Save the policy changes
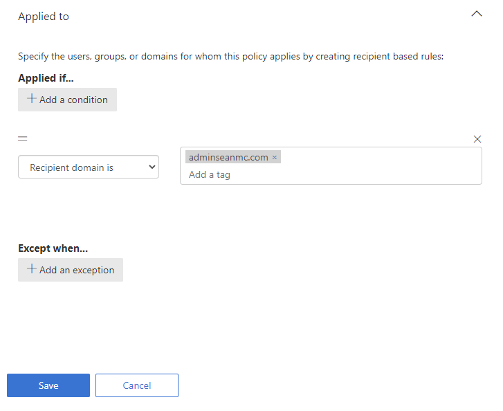Image resolution: width=503 pixels, height=411 pixels. 48,385
